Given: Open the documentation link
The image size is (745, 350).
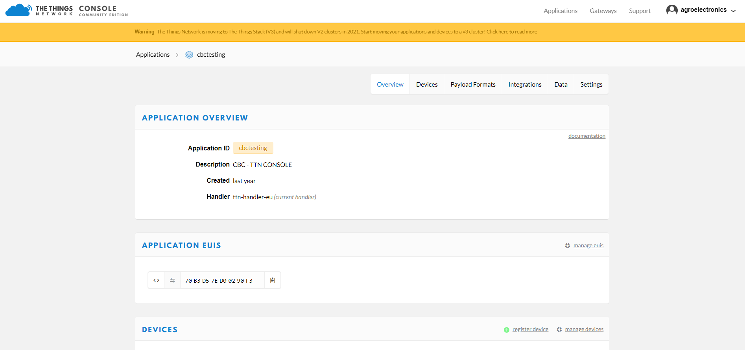Looking at the screenshot, I should (x=587, y=136).
